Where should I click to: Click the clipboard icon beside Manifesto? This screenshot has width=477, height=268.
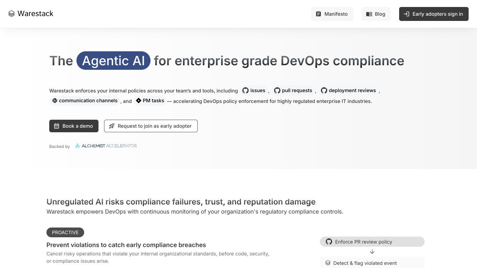pyautogui.click(x=318, y=14)
